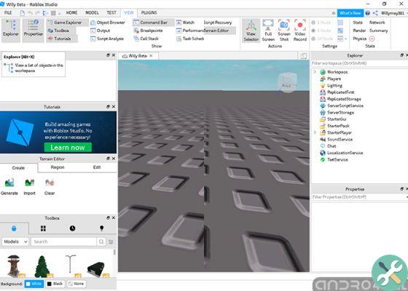The image size is (408, 291).
Task: Open the Models category dropdown
Action: pyautogui.click(x=15, y=242)
